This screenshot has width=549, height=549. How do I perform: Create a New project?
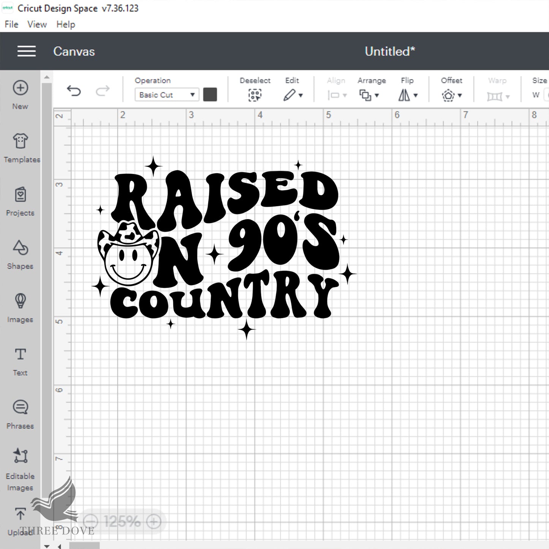20,95
